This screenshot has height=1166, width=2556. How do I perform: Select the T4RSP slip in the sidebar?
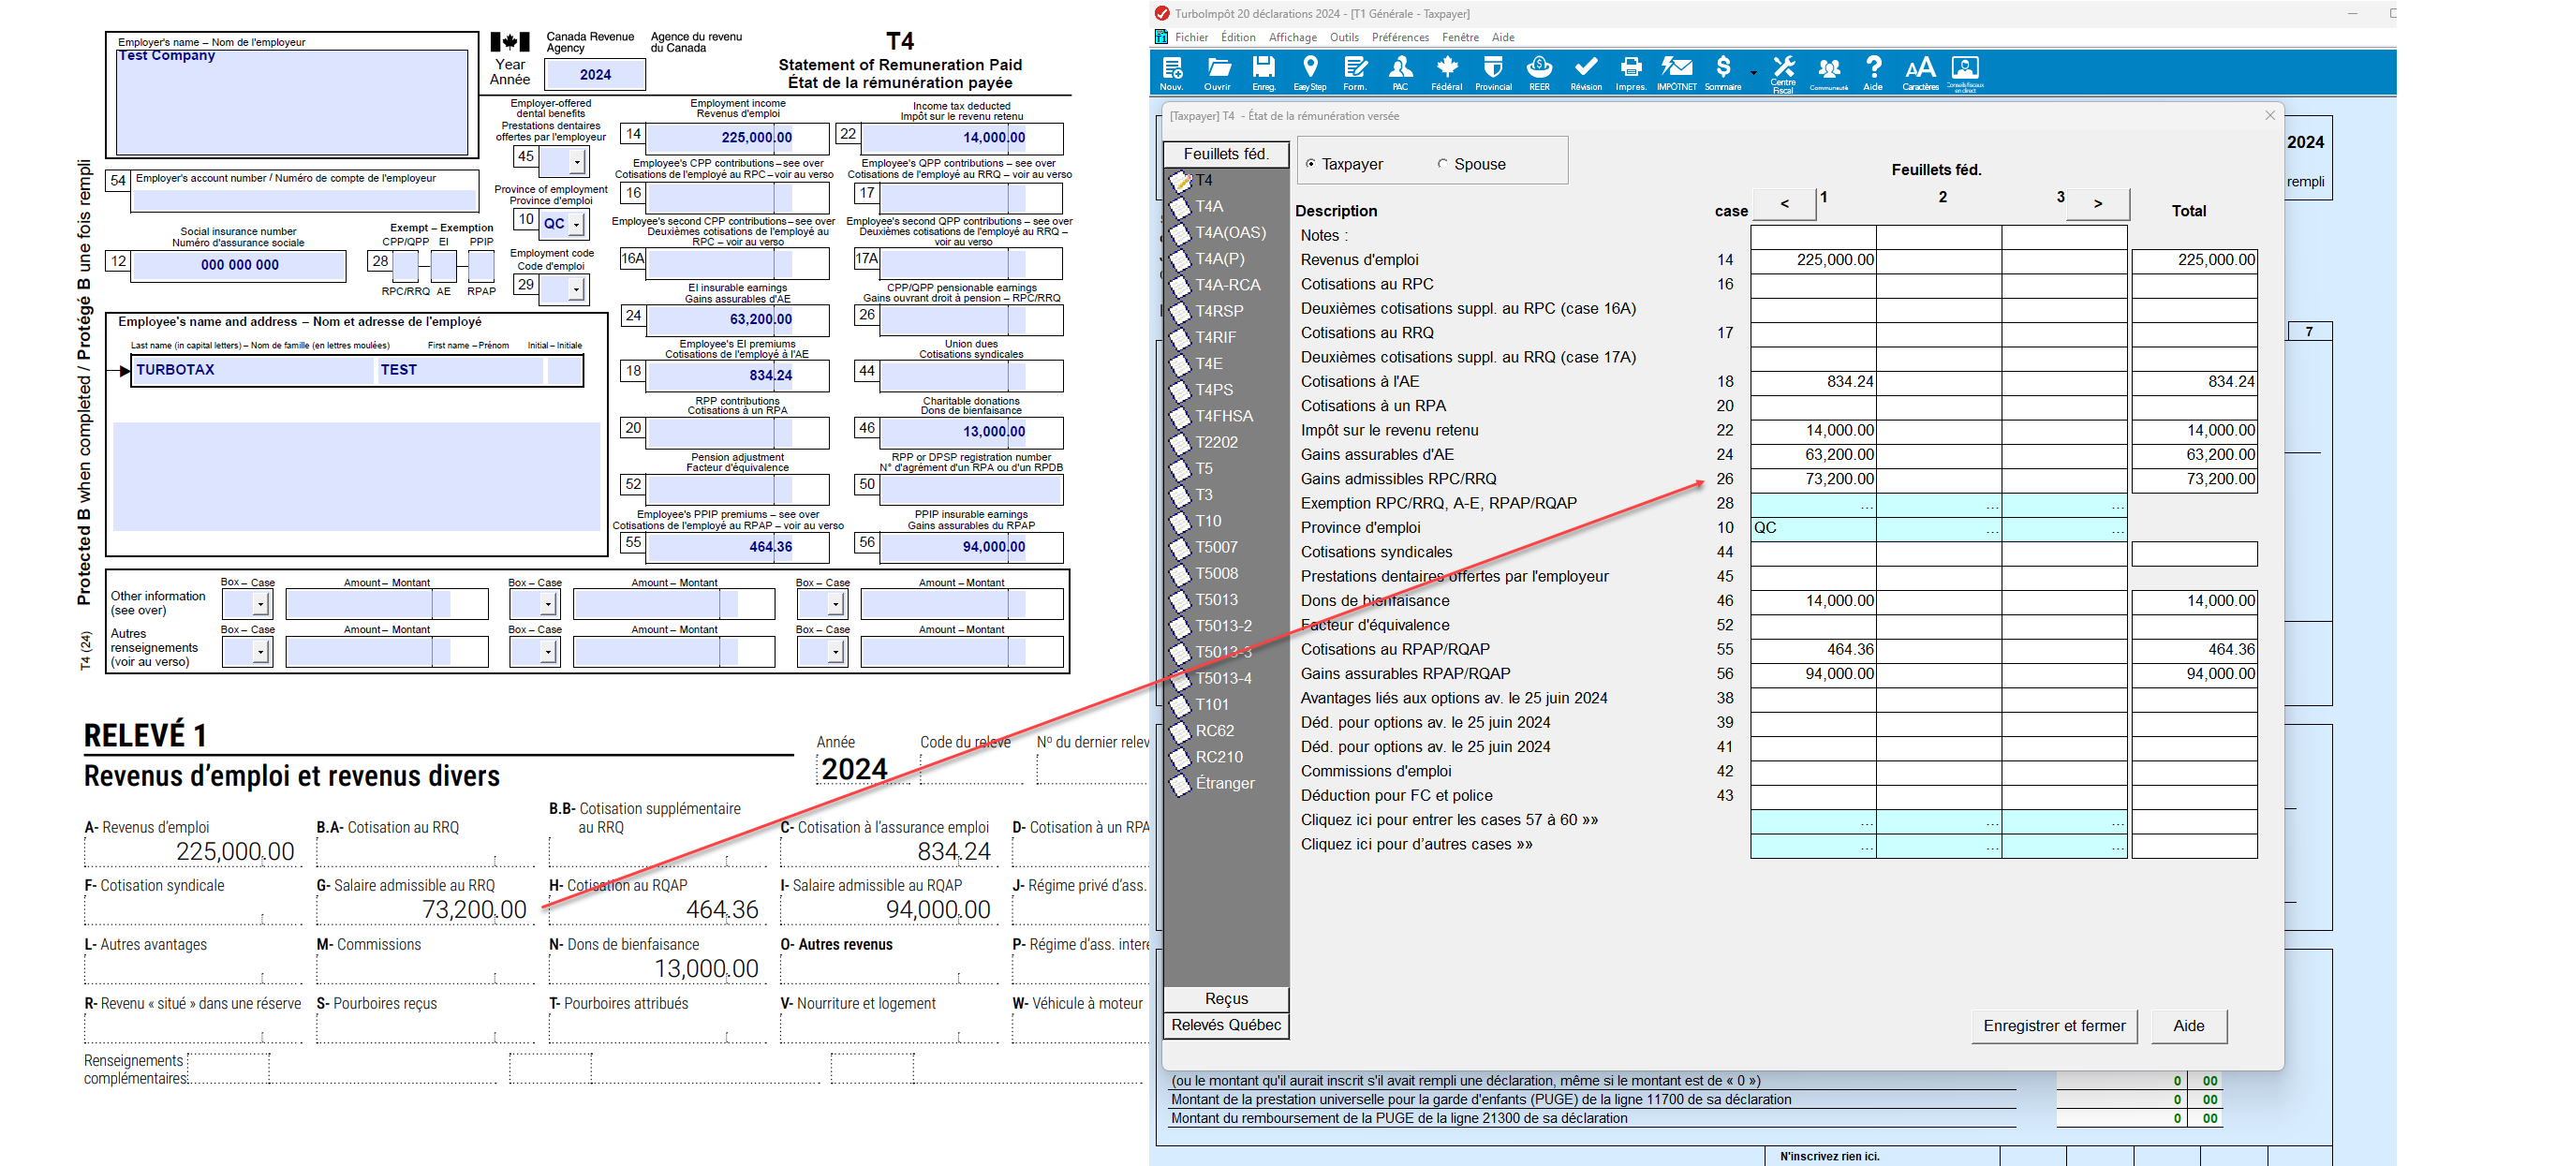[x=1219, y=311]
